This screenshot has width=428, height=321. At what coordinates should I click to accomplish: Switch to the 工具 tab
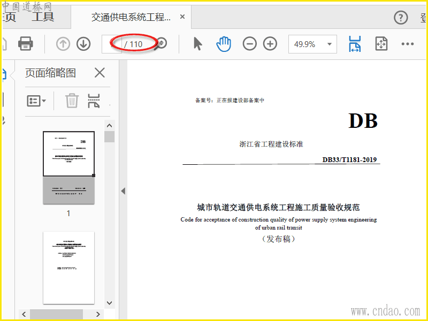[x=43, y=17]
